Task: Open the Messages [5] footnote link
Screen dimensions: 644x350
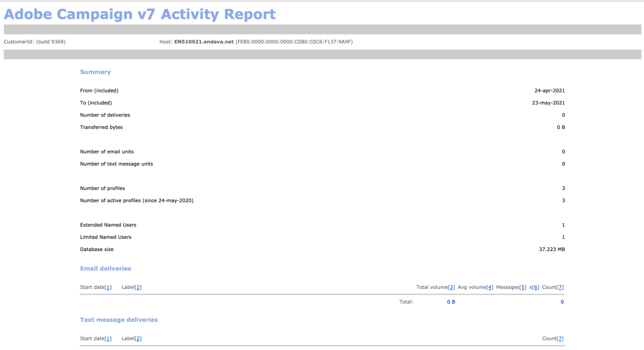Action: pos(522,288)
